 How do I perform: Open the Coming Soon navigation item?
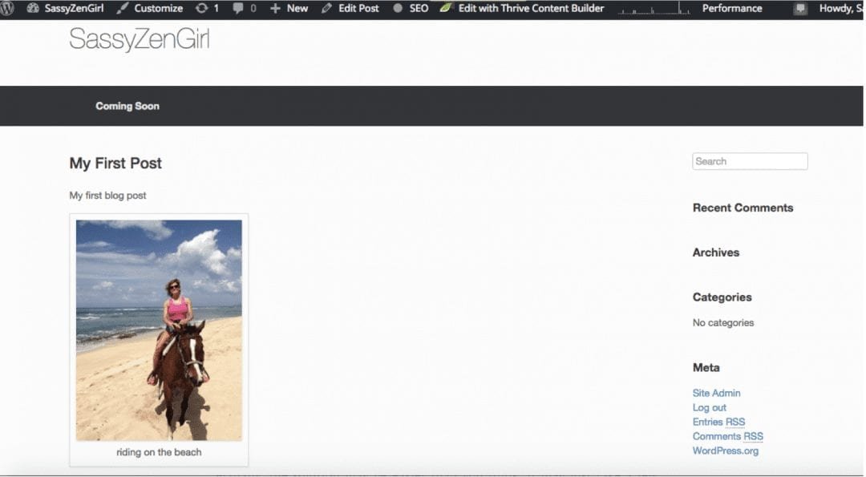tap(127, 106)
